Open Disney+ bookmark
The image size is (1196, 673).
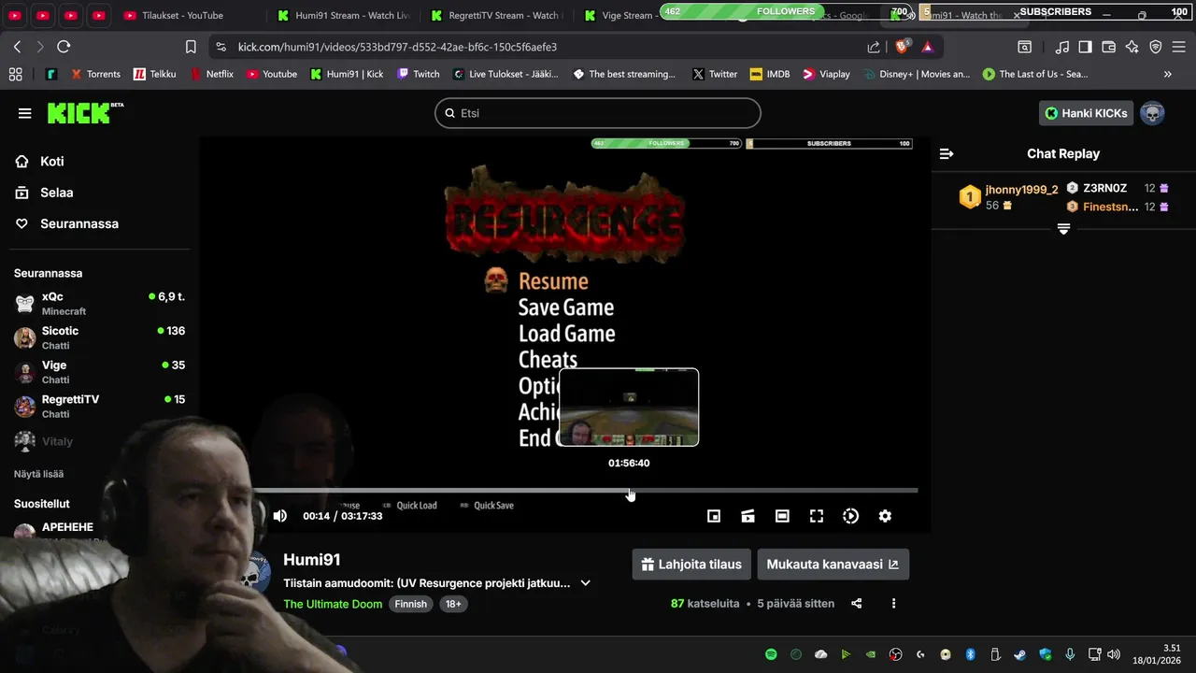917,74
